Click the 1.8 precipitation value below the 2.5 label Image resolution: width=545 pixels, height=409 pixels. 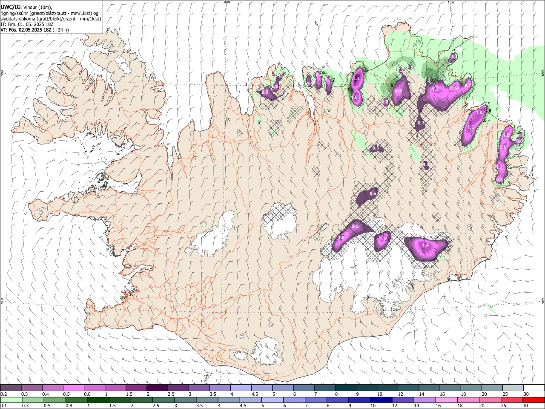pyautogui.click(x=354, y=97)
